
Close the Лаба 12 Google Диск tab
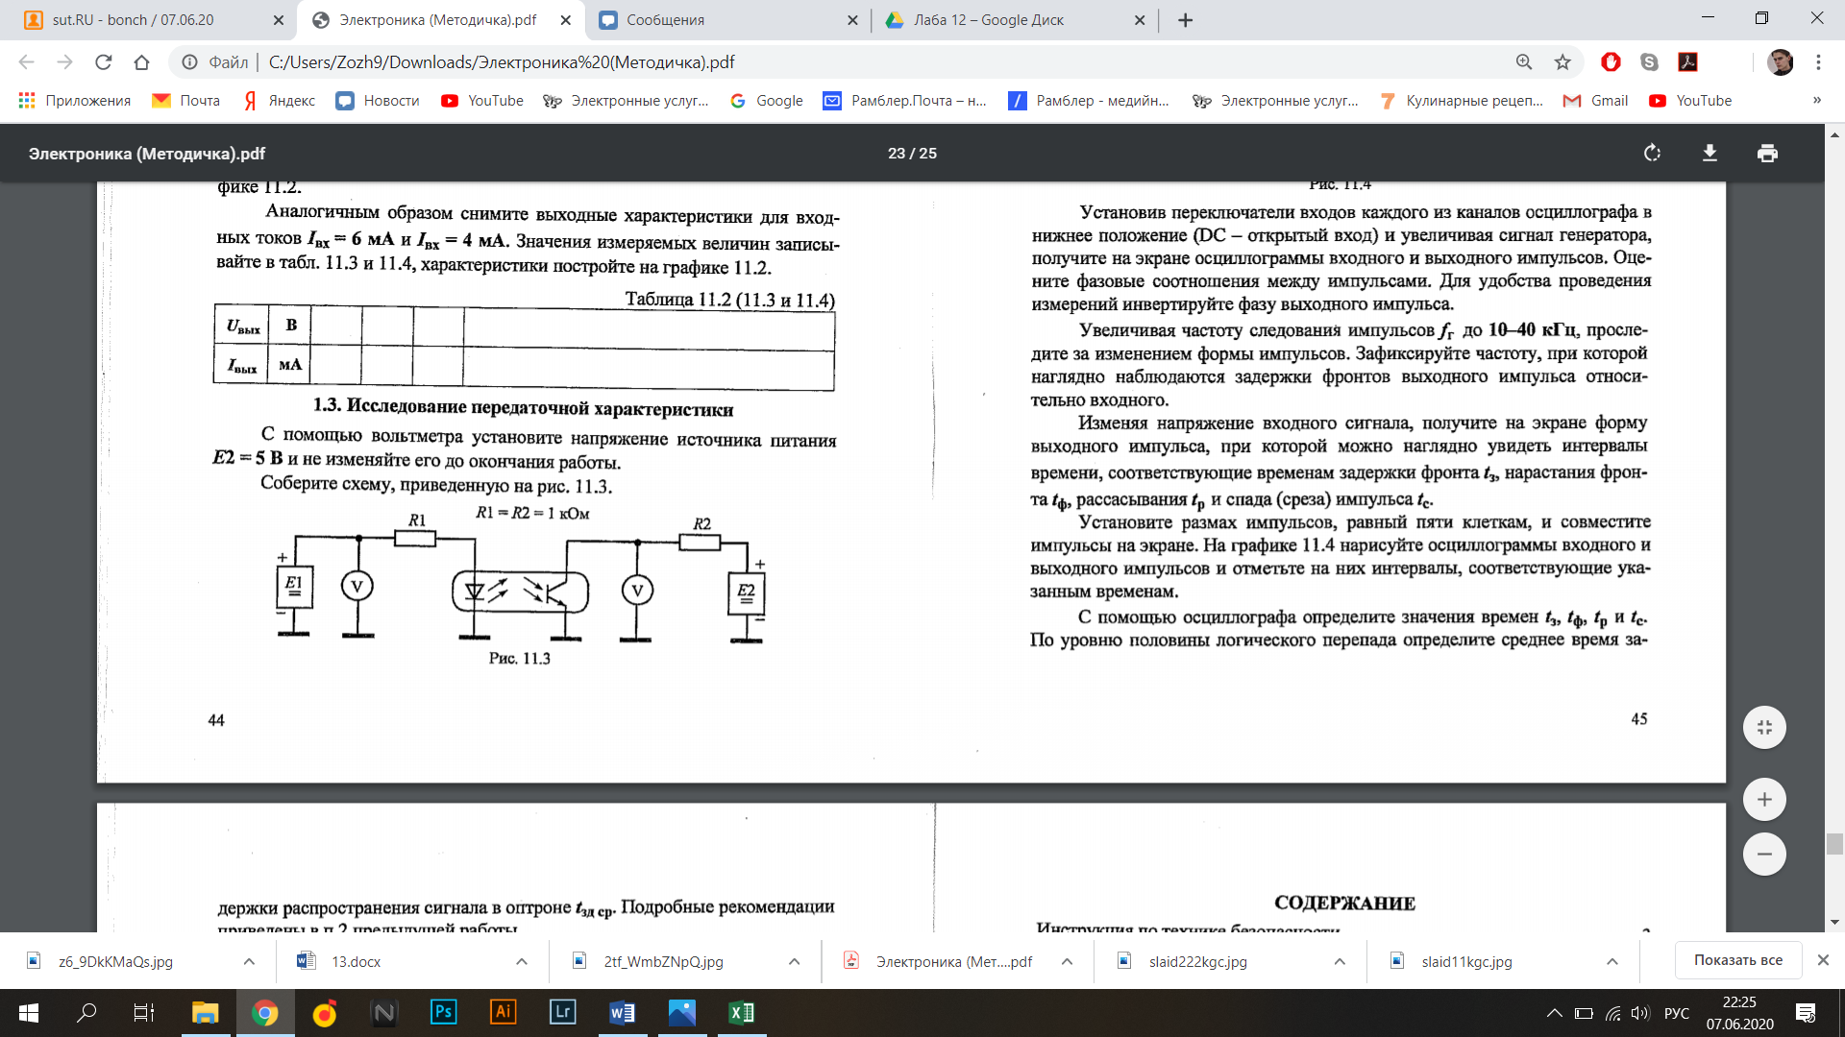pos(1140,20)
